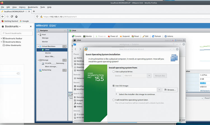
Task: Choose I will install the operating system later
Action: (x=114, y=100)
